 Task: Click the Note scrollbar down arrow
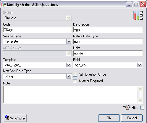[140, 100]
